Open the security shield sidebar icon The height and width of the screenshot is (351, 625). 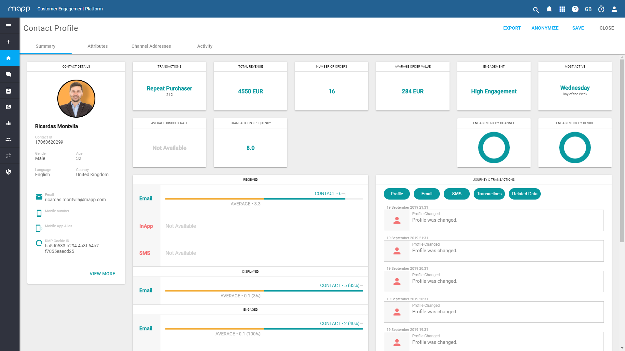8,172
